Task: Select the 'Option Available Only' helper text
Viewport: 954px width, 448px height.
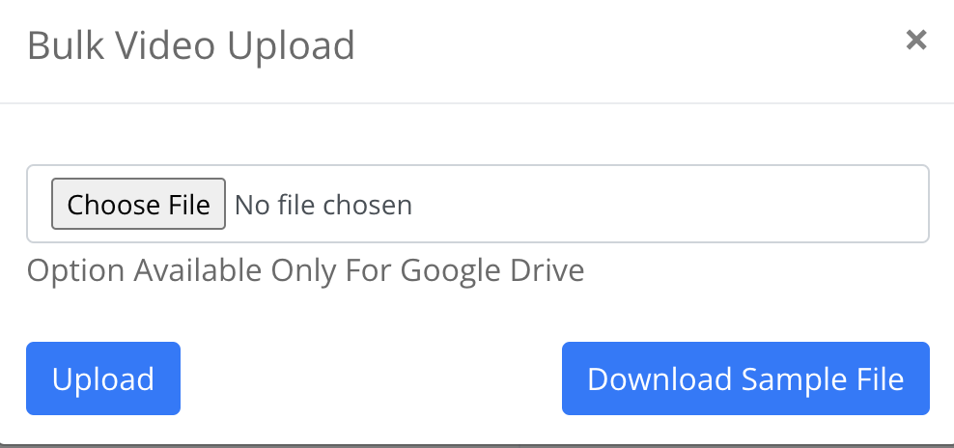Action: point(182,270)
